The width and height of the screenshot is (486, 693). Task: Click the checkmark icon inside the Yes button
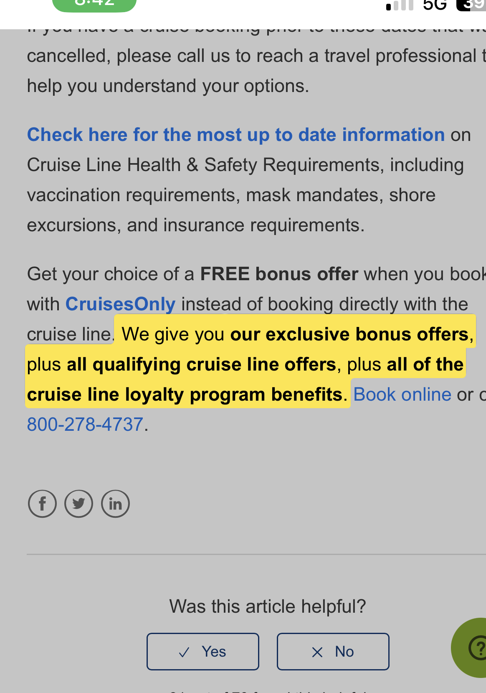(x=184, y=651)
